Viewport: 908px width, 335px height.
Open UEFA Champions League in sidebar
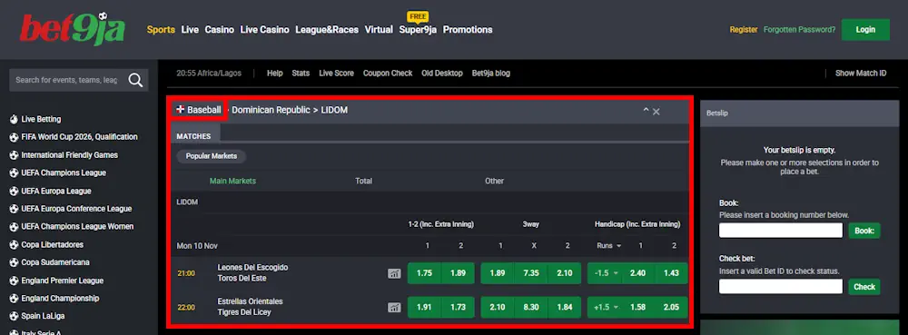64,173
